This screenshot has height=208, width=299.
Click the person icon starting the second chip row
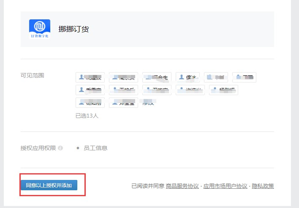click(81, 90)
